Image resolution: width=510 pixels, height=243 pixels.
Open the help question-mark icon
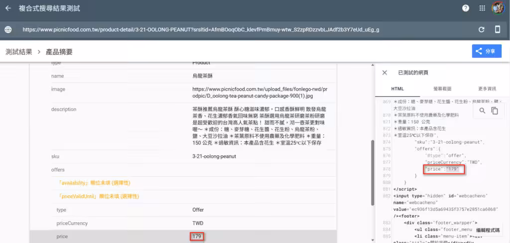pyautogui.click(x=466, y=8)
